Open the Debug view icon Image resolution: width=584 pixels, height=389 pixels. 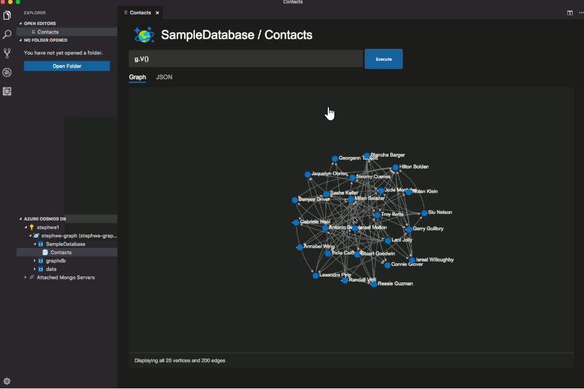7,72
